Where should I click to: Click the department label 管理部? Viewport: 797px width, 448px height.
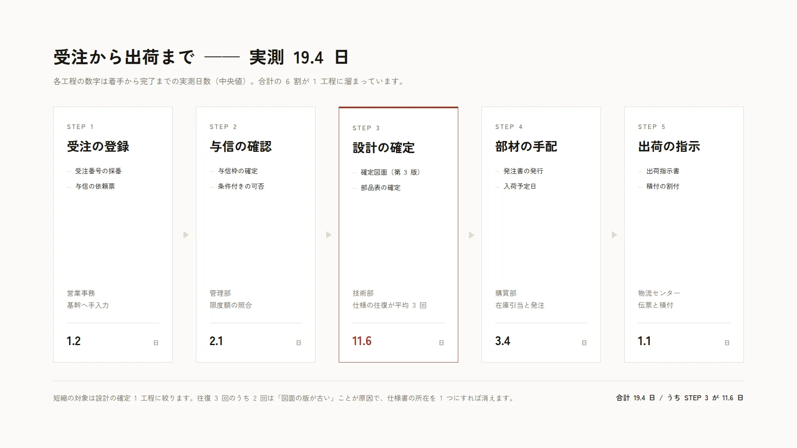[220, 293]
